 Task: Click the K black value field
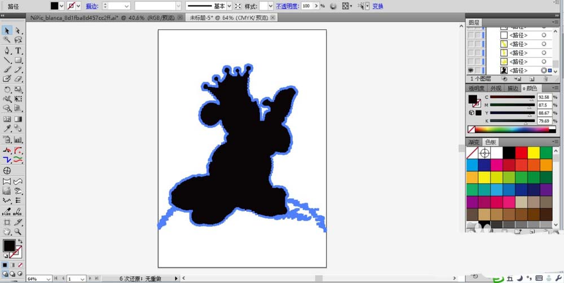click(x=544, y=121)
